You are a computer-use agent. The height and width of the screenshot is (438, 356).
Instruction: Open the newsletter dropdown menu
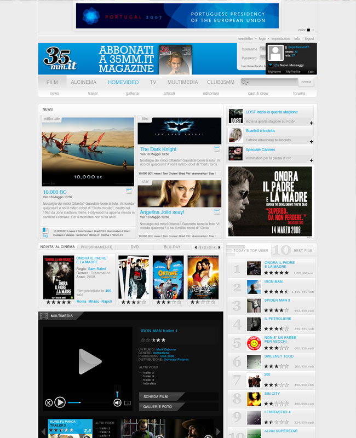[x=246, y=39]
